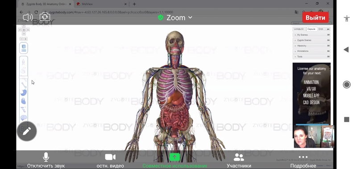The height and width of the screenshot is (169, 357).
Task: Tap the speaker audio output icon
Action: [x=28, y=17]
